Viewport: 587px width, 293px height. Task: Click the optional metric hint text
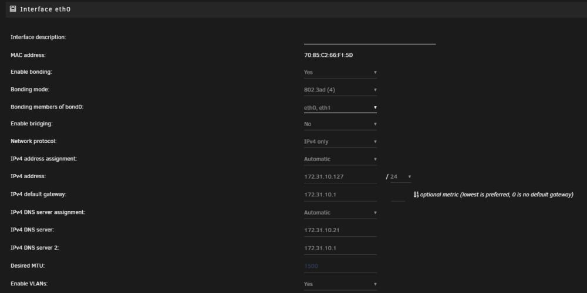[497, 195]
